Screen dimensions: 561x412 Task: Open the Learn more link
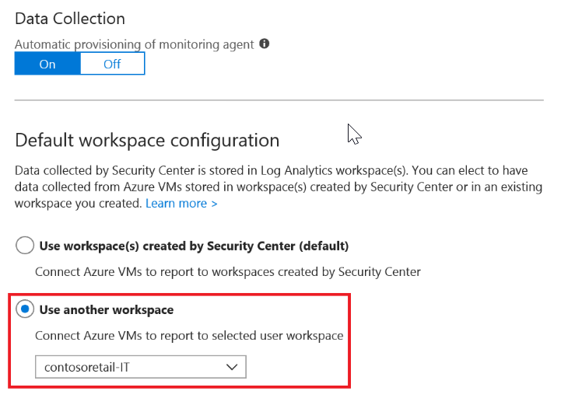tap(181, 203)
